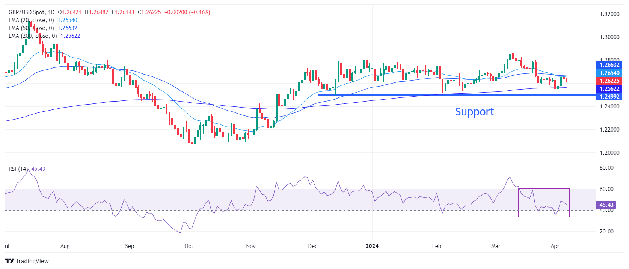Click the 80.00 level on RSI scale
Image resolution: width=629 pixels, height=269 pixels.
[x=606, y=168]
